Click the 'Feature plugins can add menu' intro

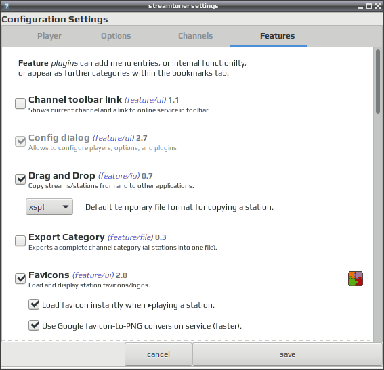pos(132,68)
